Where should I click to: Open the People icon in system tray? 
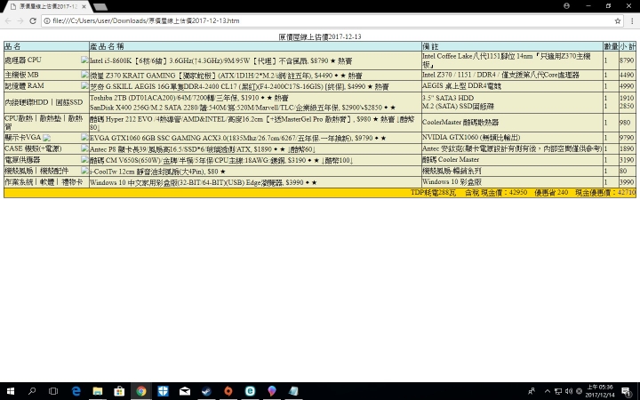(532, 391)
